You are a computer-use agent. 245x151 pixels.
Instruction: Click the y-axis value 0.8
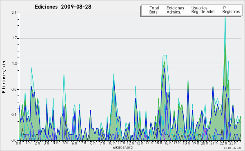(14, 89)
